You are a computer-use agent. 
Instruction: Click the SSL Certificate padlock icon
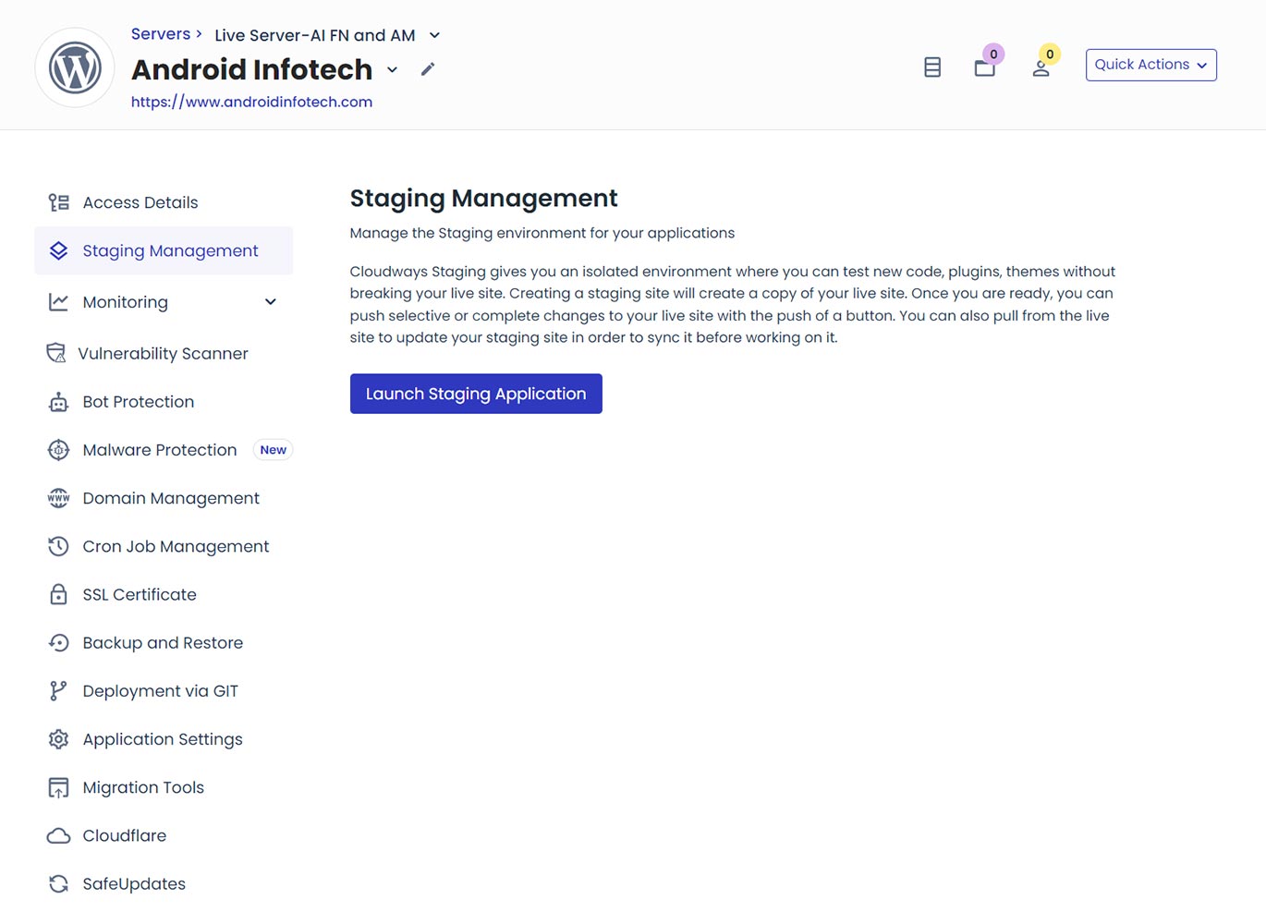[58, 594]
